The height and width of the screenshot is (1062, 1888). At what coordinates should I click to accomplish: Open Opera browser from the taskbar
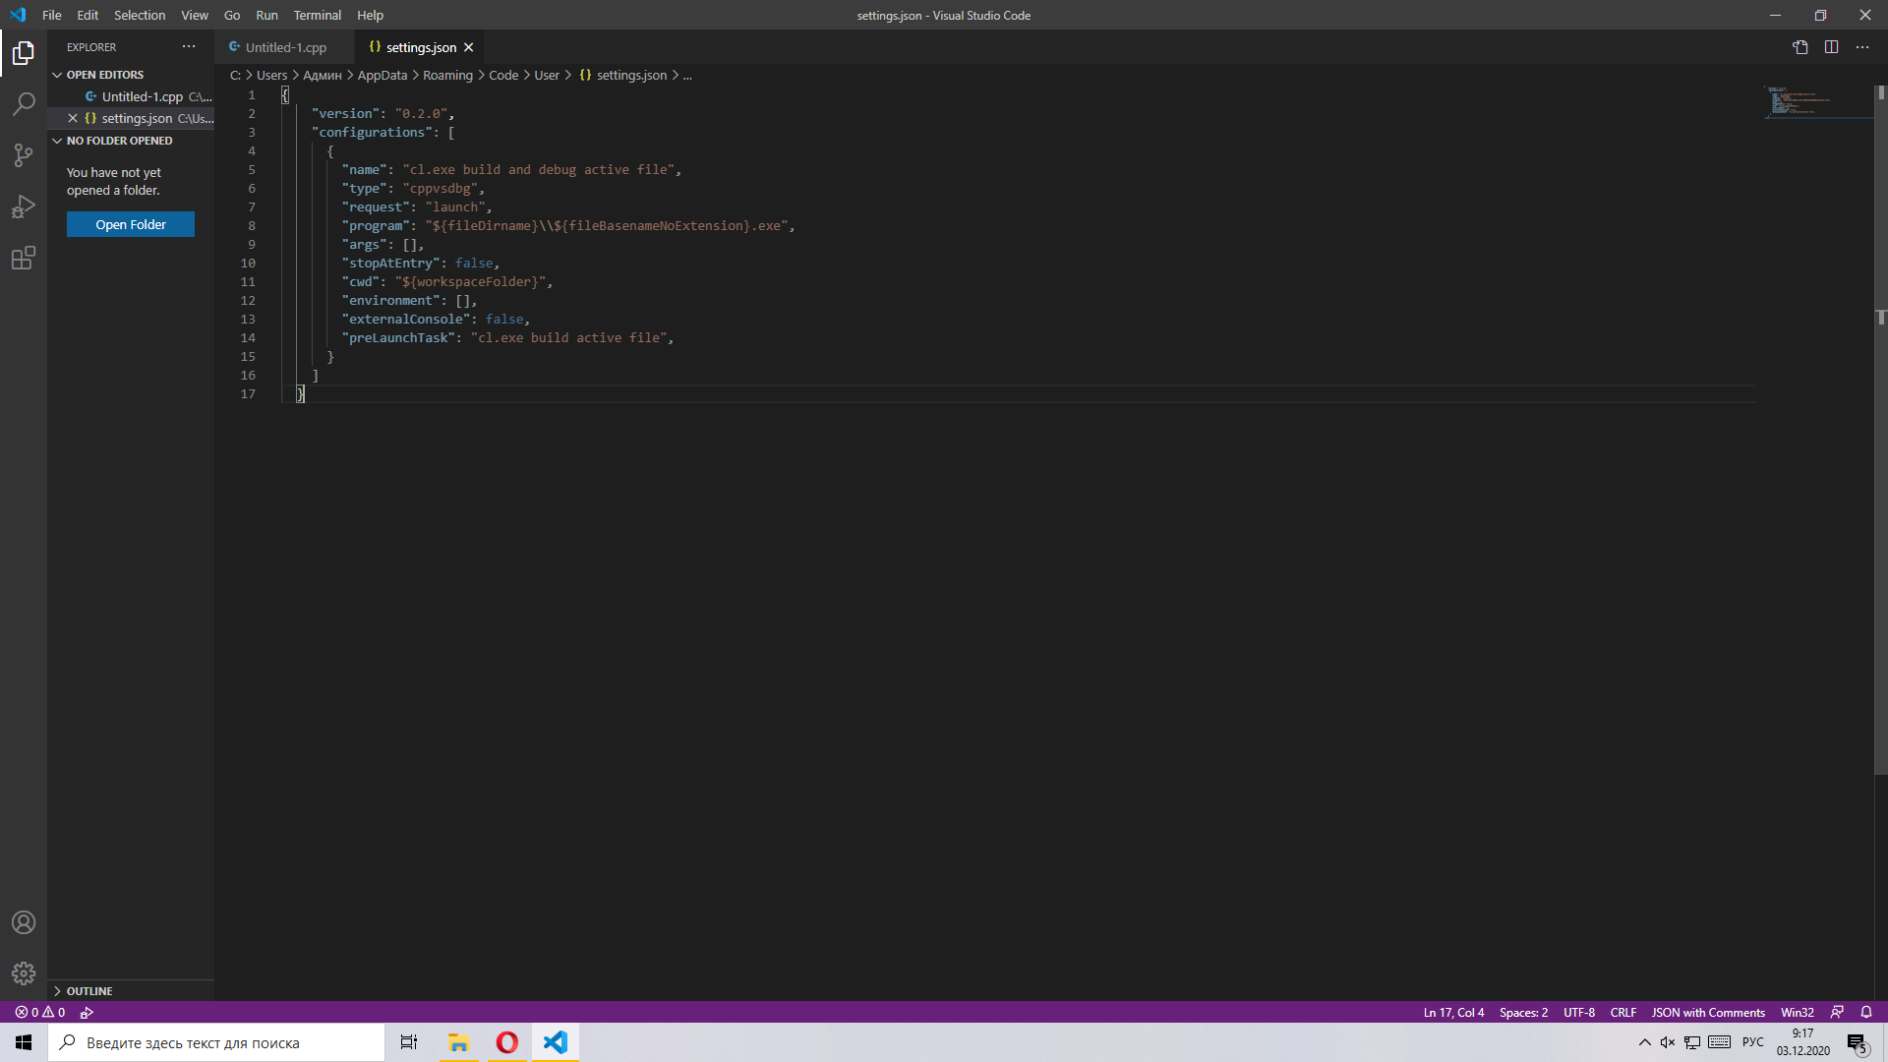click(507, 1042)
